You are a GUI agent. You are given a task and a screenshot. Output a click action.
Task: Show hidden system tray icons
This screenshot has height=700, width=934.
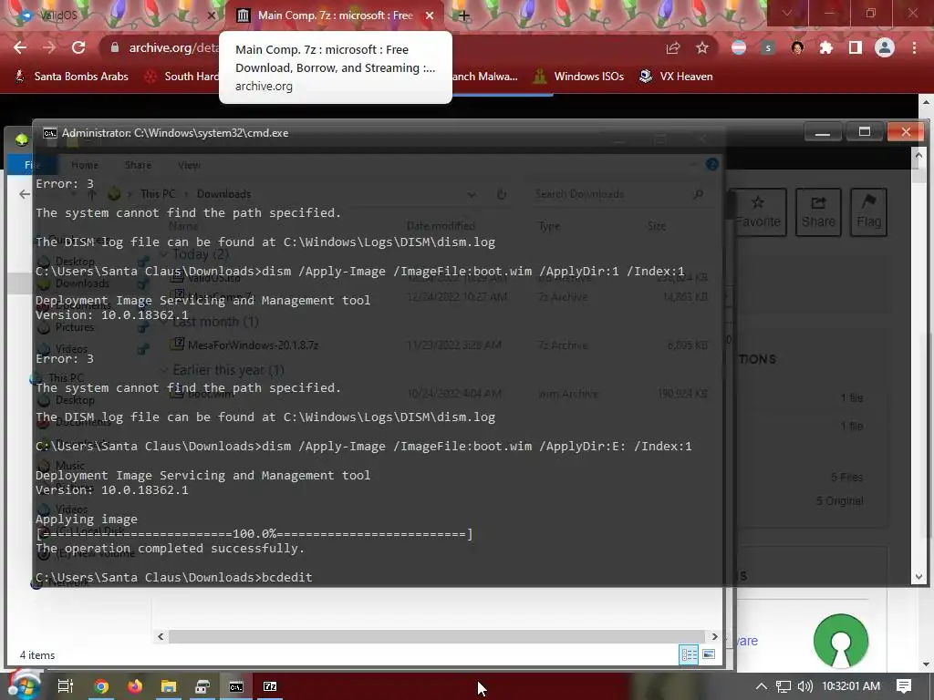point(762,686)
